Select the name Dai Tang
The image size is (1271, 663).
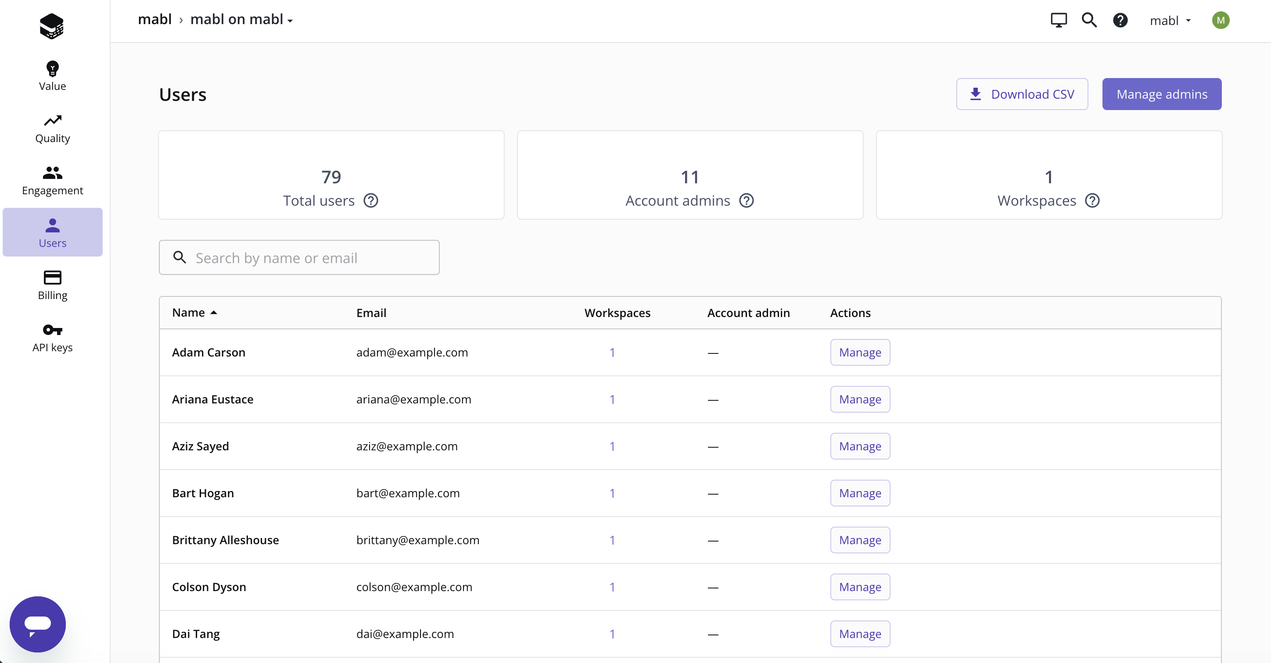(x=196, y=634)
